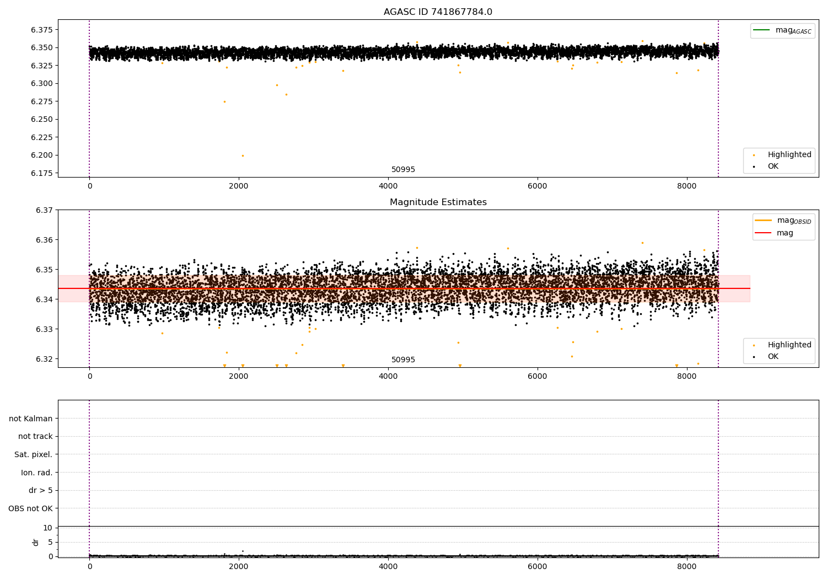Click the 6.200 y-axis tick label
The height and width of the screenshot is (579, 827).
pyautogui.click(x=42, y=156)
